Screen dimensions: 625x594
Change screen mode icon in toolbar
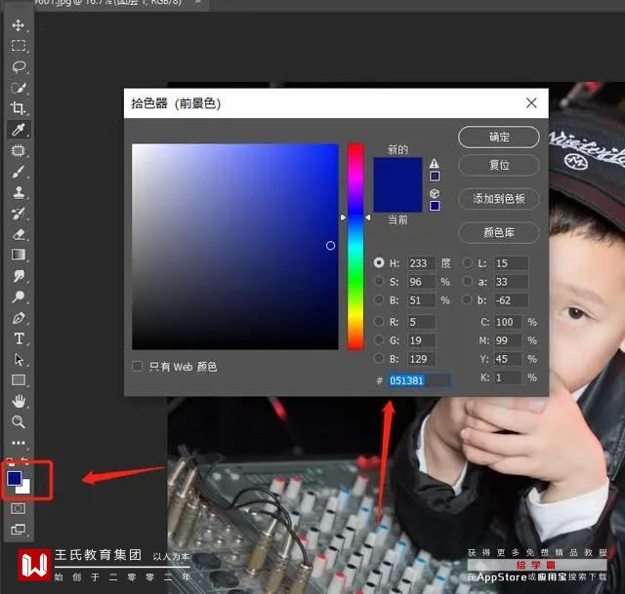[x=19, y=529]
